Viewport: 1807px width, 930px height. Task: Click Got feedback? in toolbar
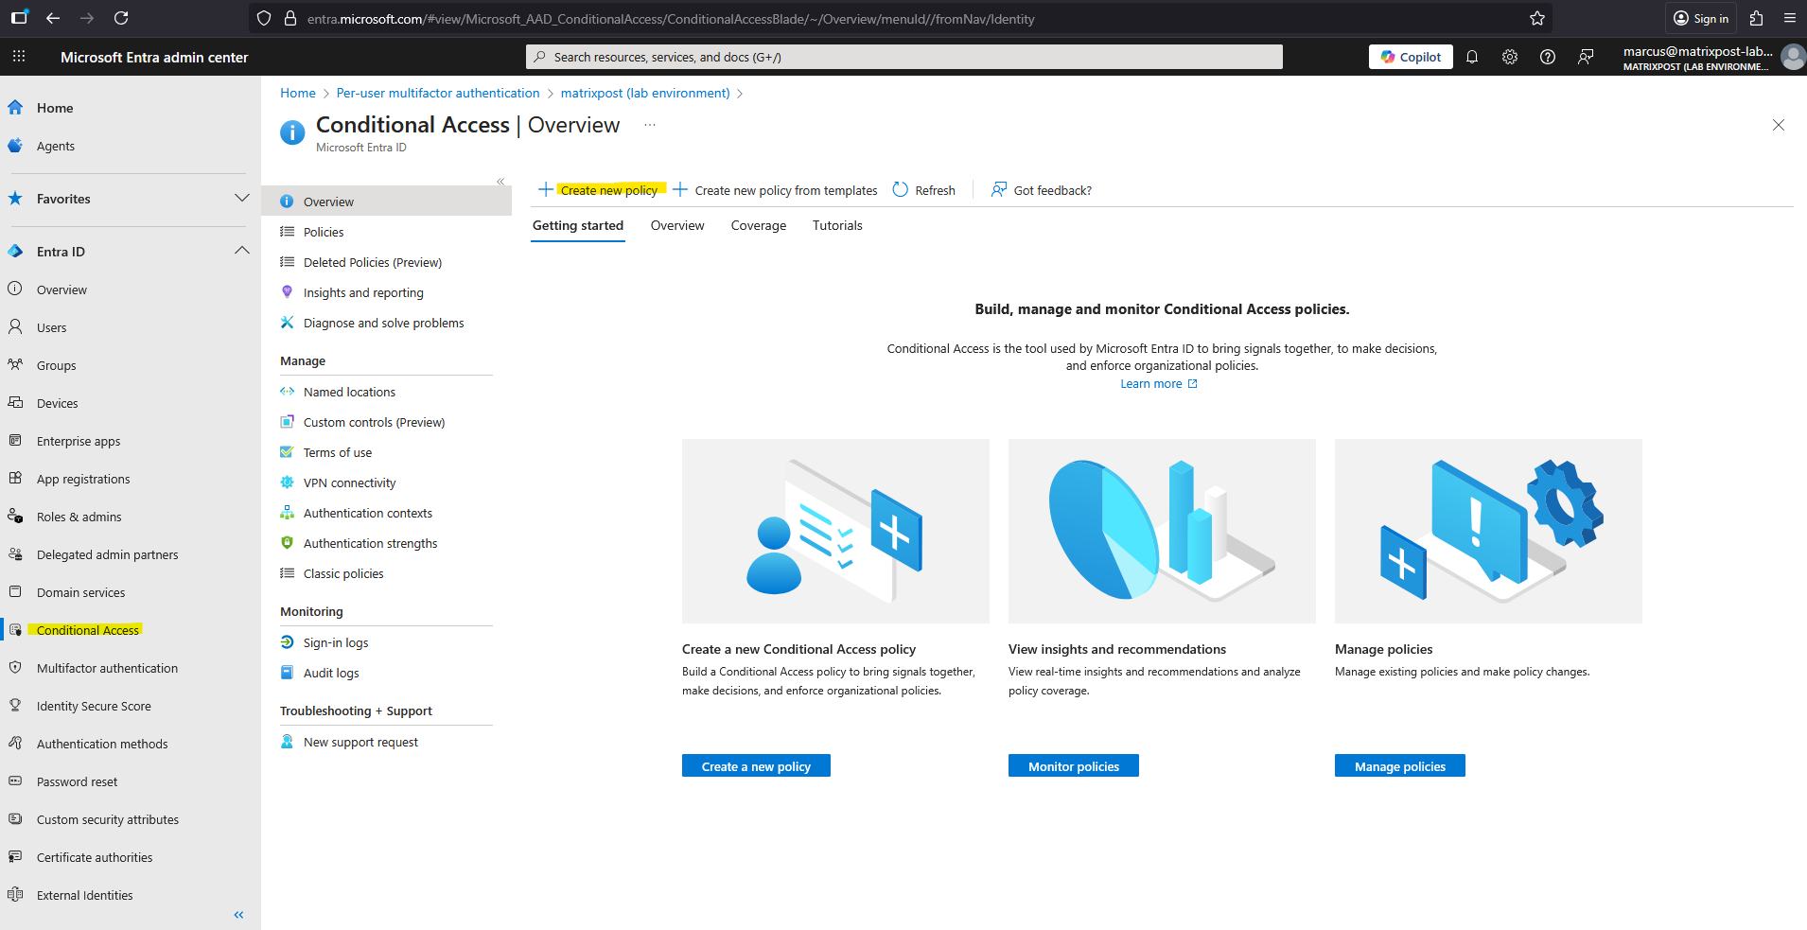1041,190
